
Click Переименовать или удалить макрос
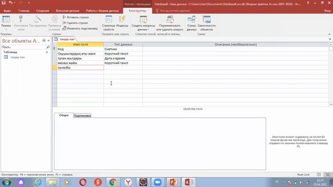point(170,23)
